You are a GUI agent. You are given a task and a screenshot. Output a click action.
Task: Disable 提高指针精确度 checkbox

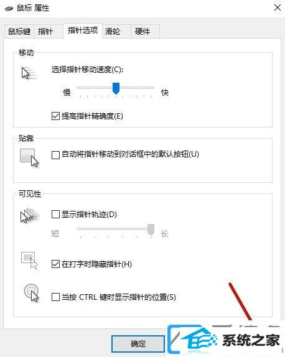click(x=55, y=116)
